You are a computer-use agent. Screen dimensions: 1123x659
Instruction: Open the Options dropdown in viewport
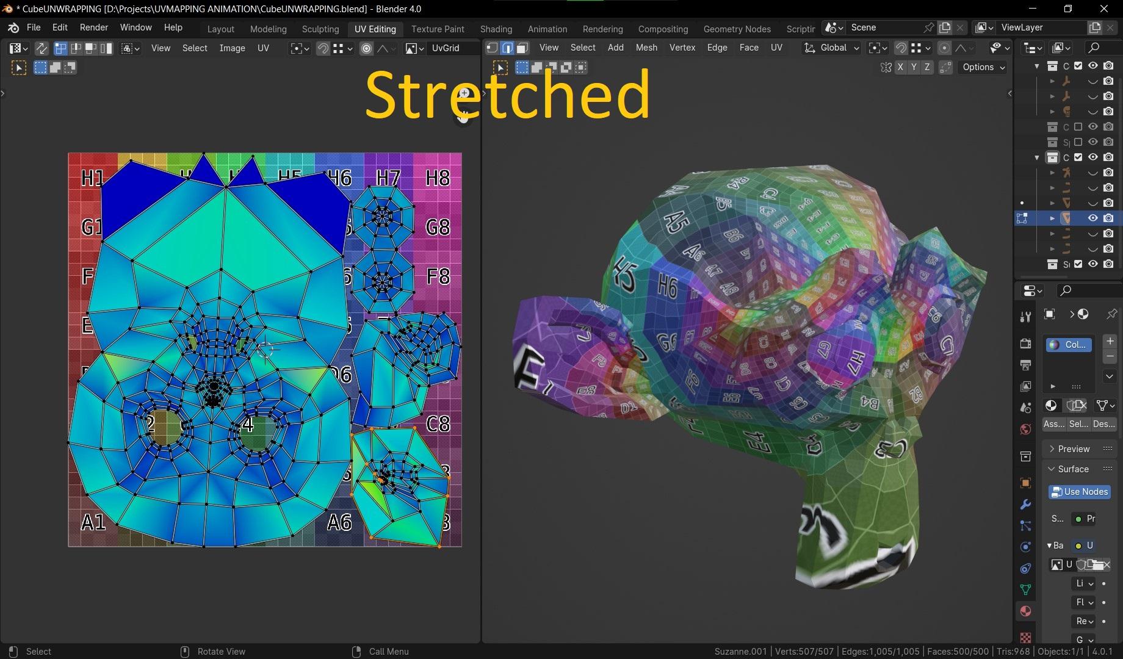click(x=983, y=68)
